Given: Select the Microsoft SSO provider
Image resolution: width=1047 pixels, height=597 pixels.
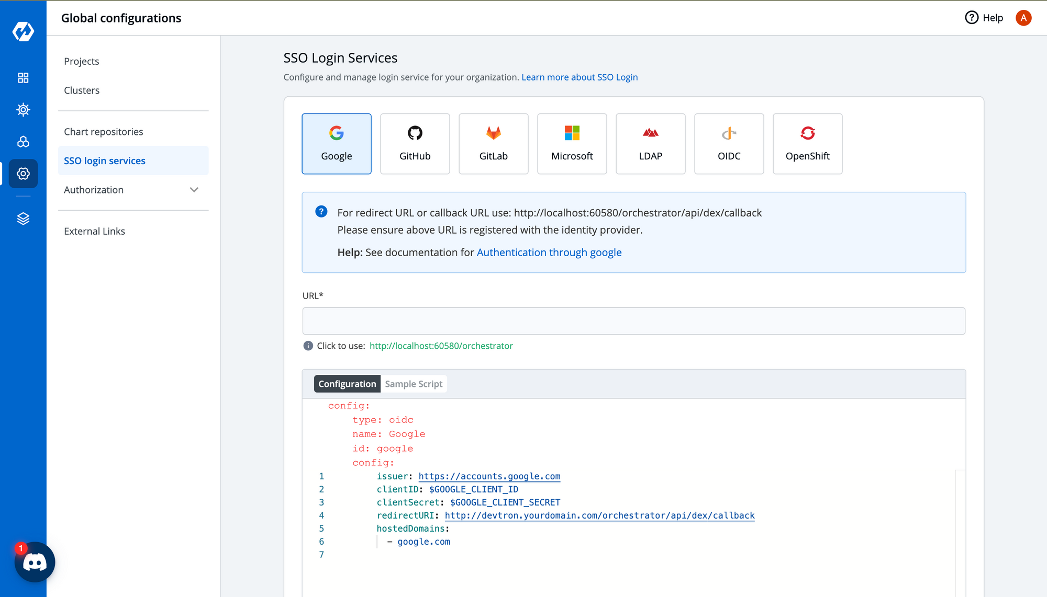Looking at the screenshot, I should pos(572,144).
